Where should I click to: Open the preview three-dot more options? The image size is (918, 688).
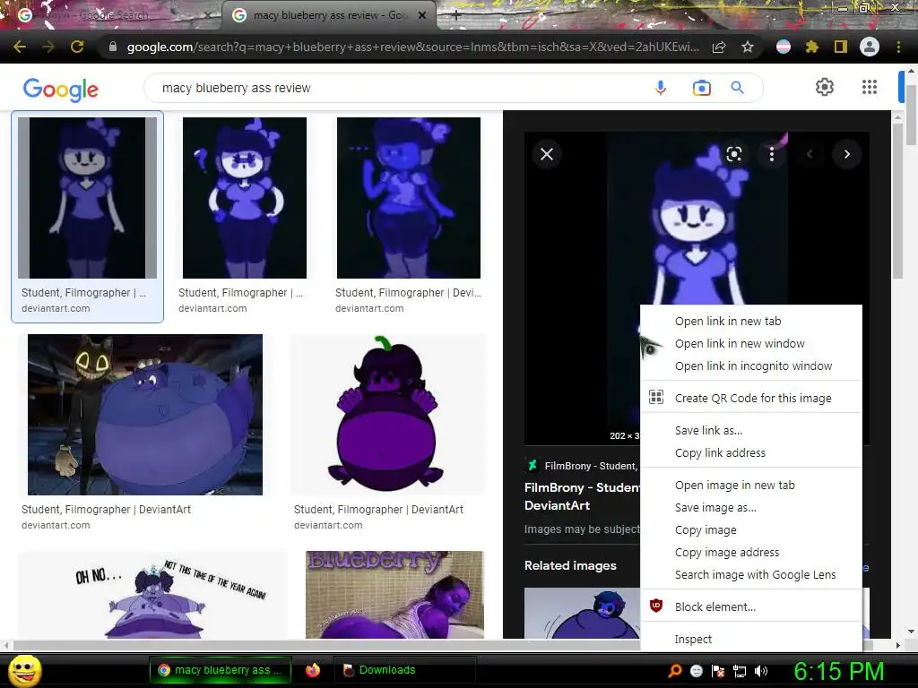tap(772, 154)
